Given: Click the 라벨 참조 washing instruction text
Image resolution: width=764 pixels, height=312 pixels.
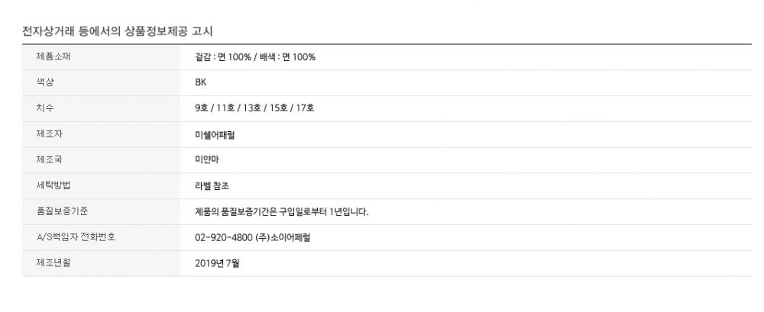Looking at the screenshot, I should pos(212,186).
